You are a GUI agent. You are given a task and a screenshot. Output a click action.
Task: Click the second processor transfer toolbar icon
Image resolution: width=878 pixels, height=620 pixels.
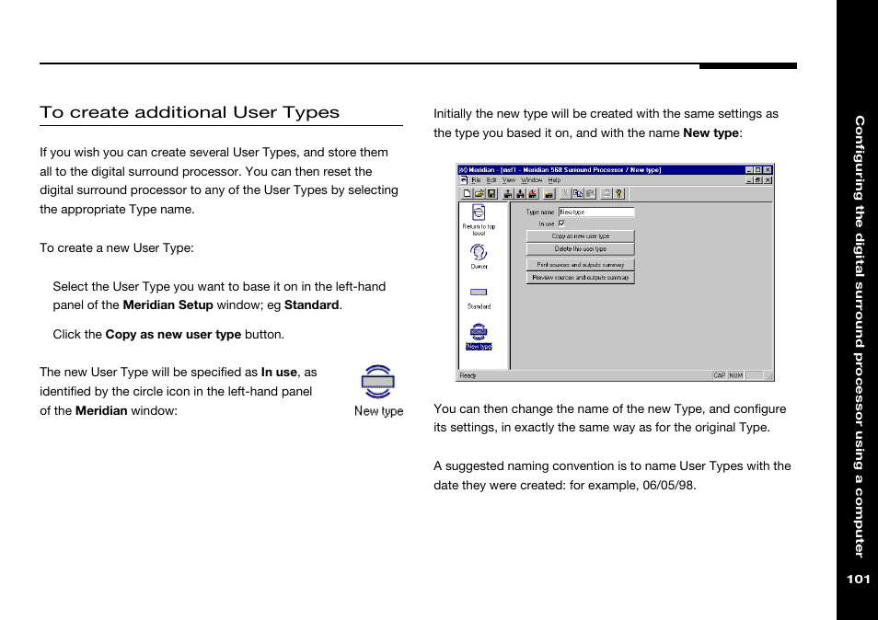(520, 193)
